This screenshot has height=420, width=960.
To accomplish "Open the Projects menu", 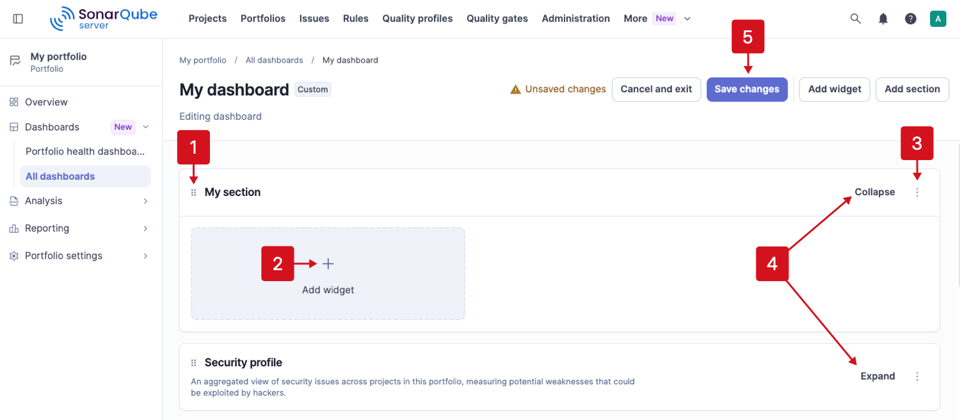I will coord(207,19).
